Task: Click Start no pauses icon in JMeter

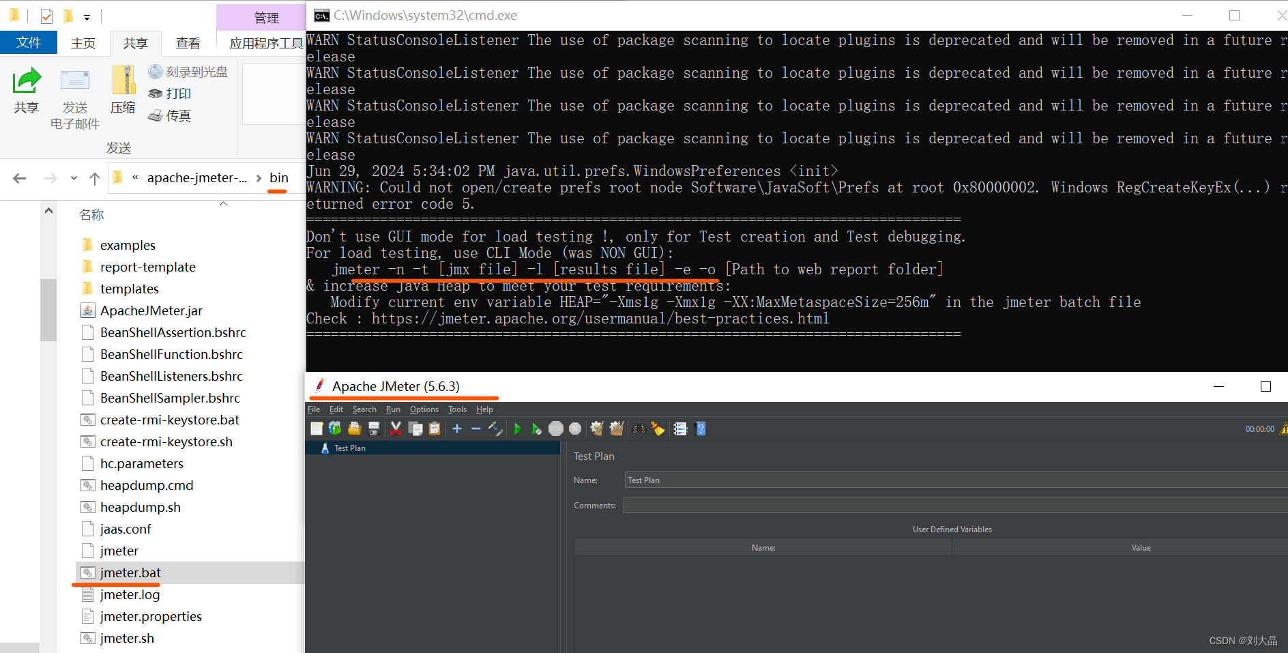Action: (x=536, y=429)
